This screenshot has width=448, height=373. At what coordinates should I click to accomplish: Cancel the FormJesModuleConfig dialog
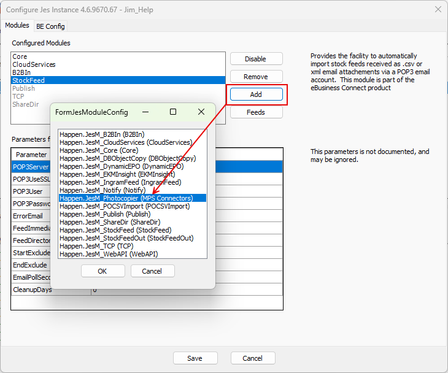click(x=152, y=271)
